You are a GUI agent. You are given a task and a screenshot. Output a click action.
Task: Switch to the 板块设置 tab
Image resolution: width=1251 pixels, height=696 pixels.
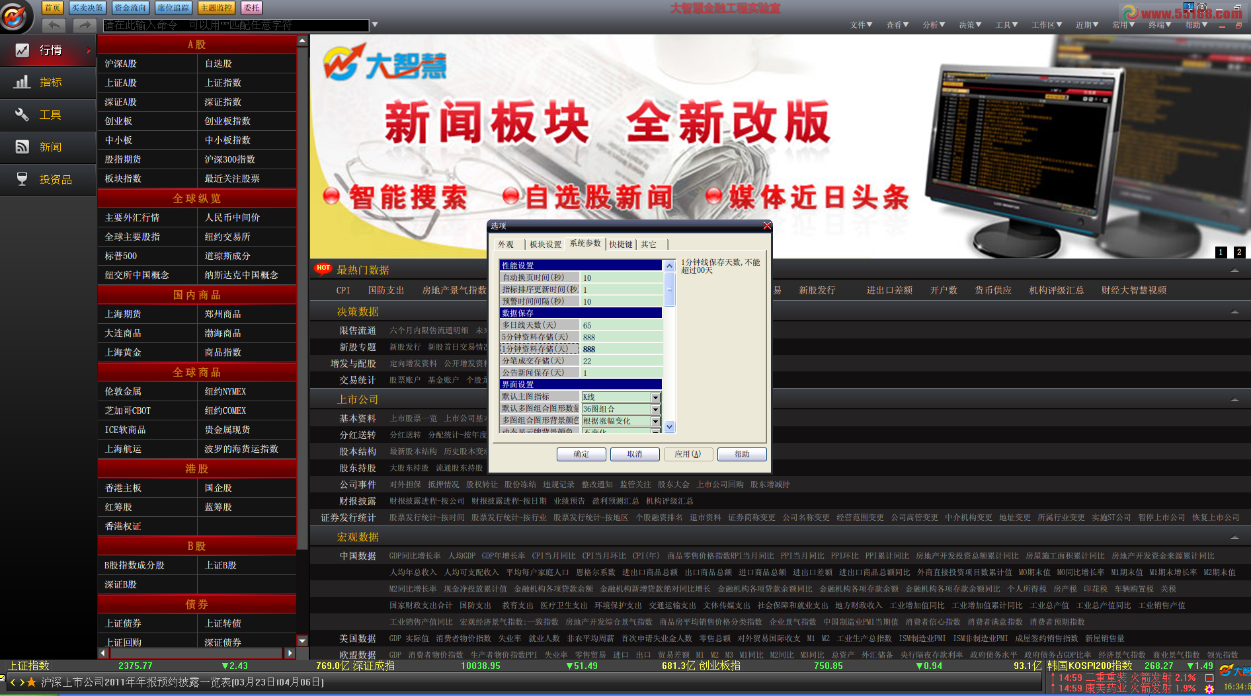(545, 245)
